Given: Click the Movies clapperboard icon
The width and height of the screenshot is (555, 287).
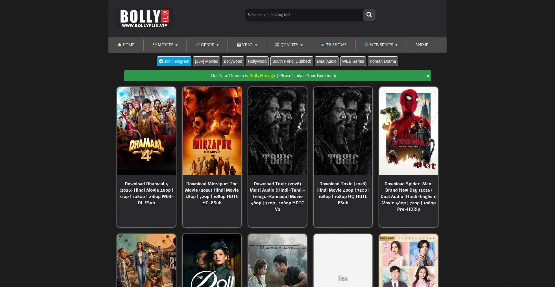Looking at the screenshot, I should pyautogui.click(x=155, y=45).
